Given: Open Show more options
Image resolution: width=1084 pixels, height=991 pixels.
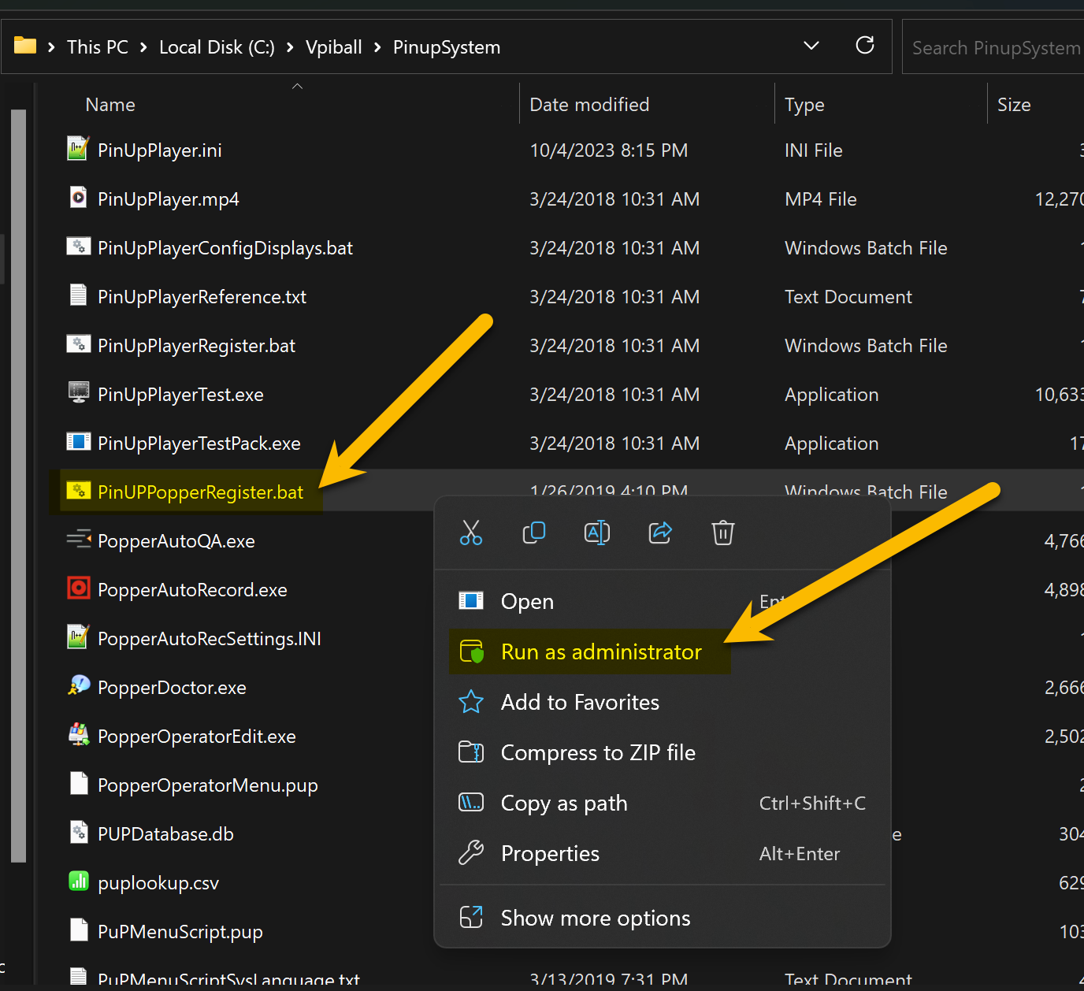Looking at the screenshot, I should (x=595, y=919).
